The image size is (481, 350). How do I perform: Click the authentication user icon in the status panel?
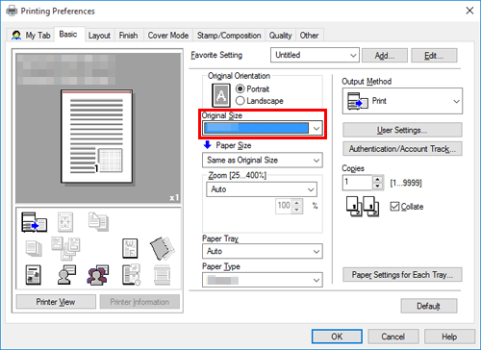click(66, 275)
